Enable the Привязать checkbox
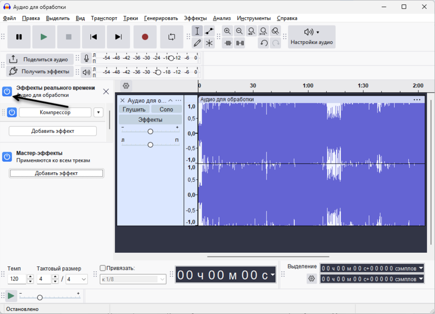The image size is (435, 314). (x=102, y=268)
